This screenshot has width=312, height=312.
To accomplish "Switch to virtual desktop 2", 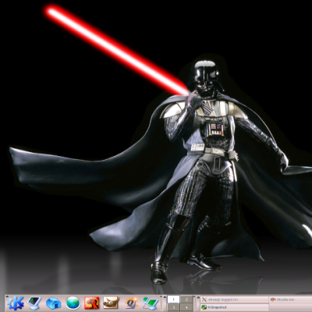I will click(x=186, y=300).
